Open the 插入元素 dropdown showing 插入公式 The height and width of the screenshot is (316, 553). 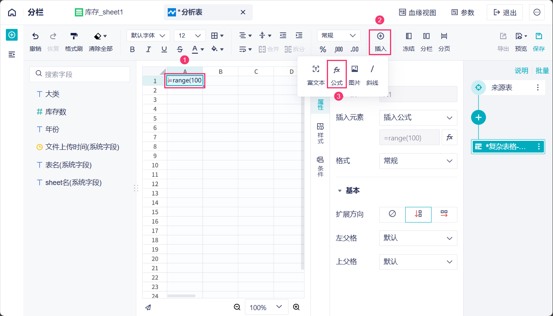pyautogui.click(x=418, y=117)
